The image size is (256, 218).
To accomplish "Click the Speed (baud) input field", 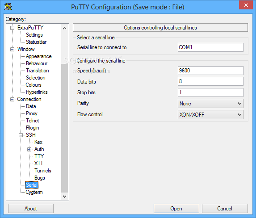I will [210, 71].
